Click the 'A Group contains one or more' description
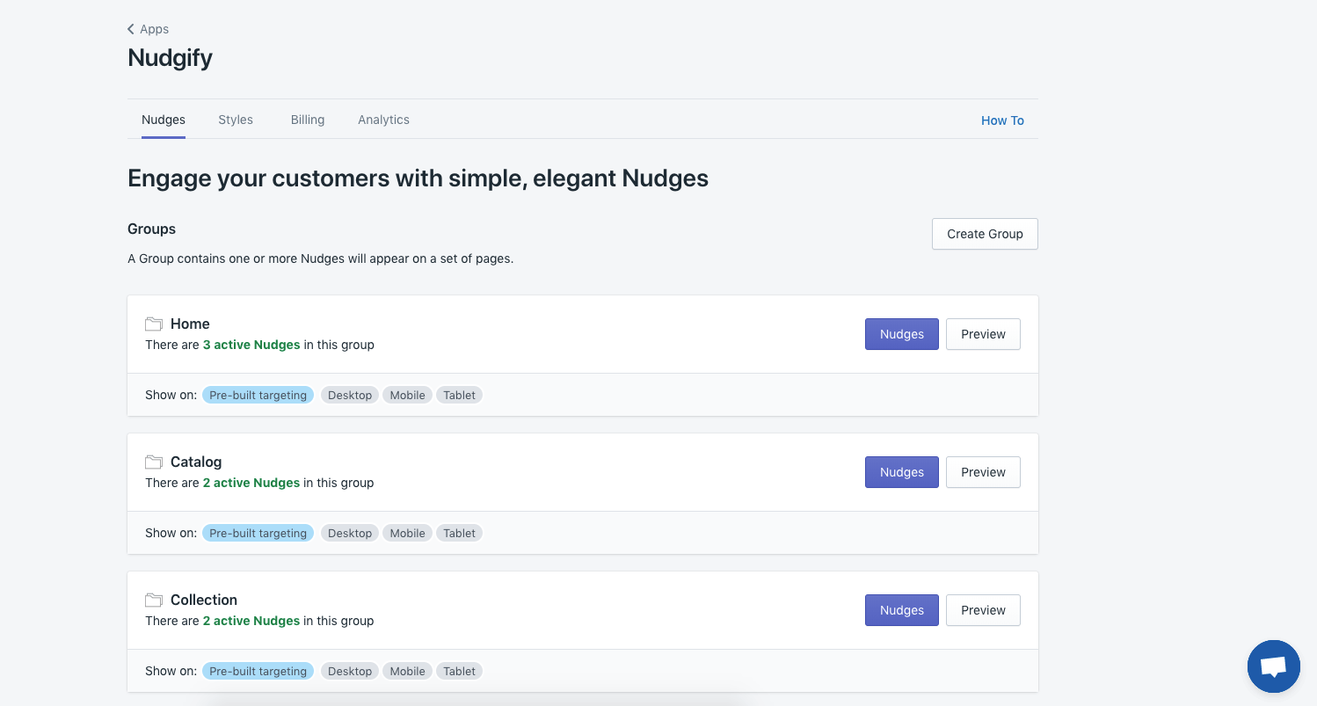The height and width of the screenshot is (706, 1317). [320, 258]
